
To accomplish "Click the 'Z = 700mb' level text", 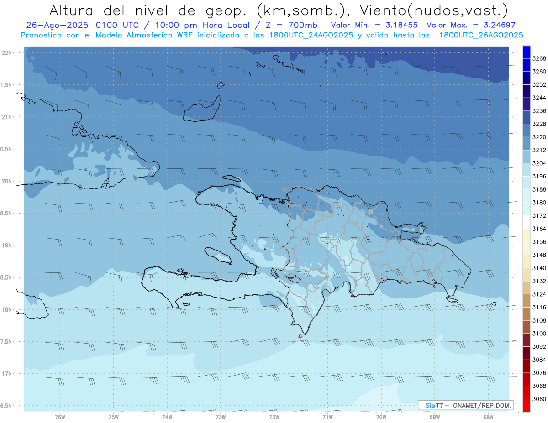I will pos(292,26).
